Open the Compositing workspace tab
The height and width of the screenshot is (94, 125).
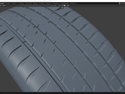pyautogui.click(x=56, y=3)
